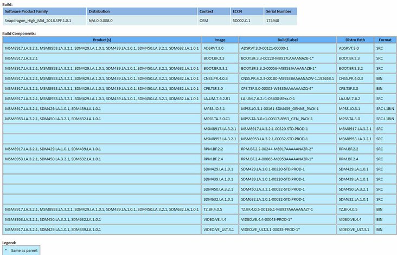Click the products cell in VIDEO.VE_ULT.3.1 row

(102, 230)
